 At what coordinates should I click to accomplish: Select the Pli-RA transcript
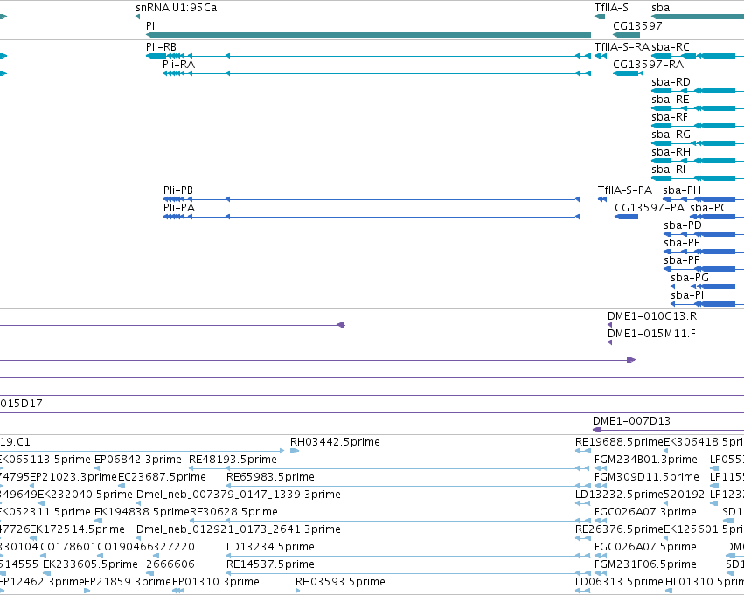(377, 73)
